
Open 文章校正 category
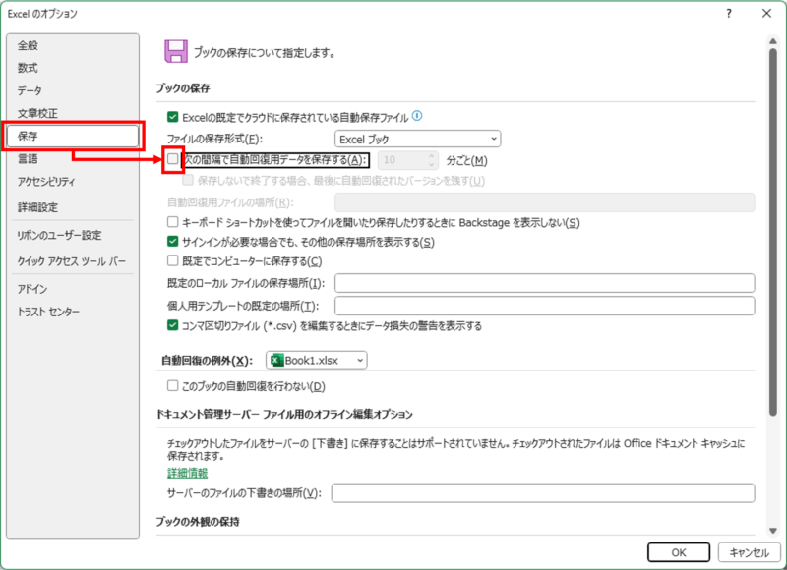[x=73, y=113]
